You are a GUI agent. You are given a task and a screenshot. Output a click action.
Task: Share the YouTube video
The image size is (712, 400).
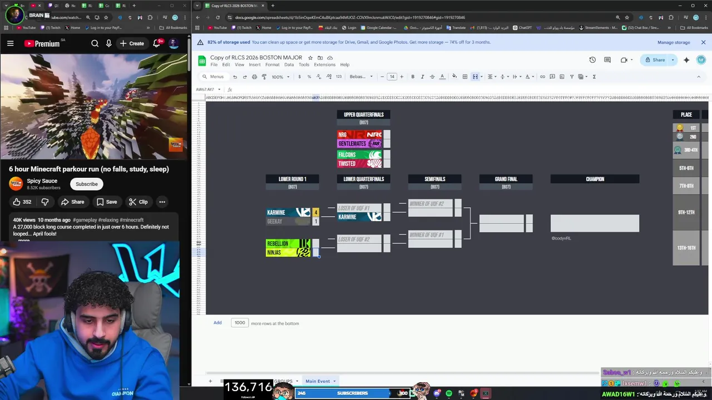pos(72,202)
